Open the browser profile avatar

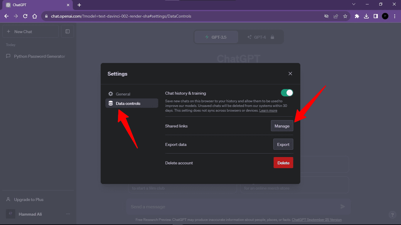385,16
